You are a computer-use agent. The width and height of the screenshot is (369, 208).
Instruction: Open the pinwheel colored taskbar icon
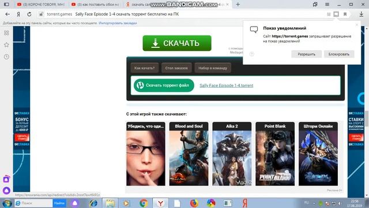pos(211,203)
